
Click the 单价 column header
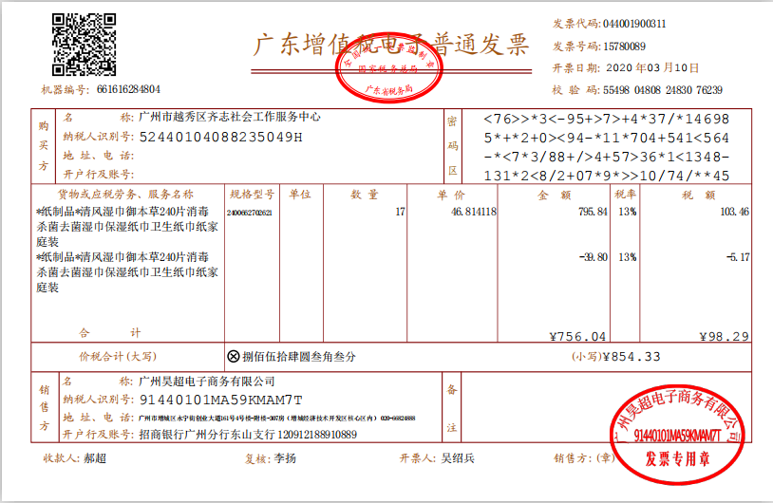(450, 195)
